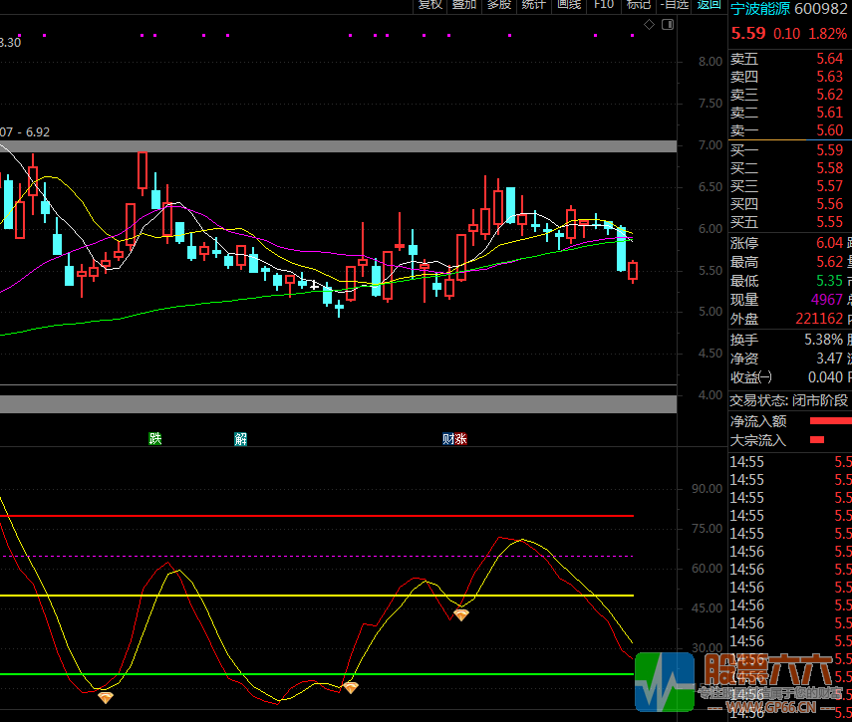Image resolution: width=852 pixels, height=722 pixels.
Task: Select the 买一 5.59 bid row
Action: pos(790,149)
